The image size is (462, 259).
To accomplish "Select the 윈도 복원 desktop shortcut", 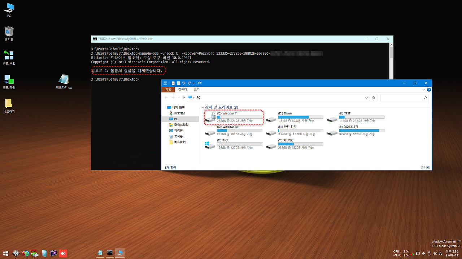I will (x=9, y=82).
